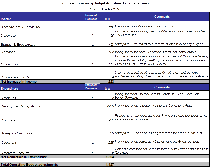Click the arrow in Income Strategy & Environment row
Viewport: 210px width, 167px height.
coord(93,44)
